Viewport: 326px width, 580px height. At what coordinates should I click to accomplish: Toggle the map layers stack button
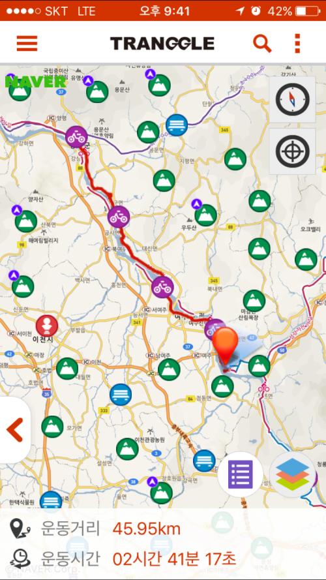point(292,474)
